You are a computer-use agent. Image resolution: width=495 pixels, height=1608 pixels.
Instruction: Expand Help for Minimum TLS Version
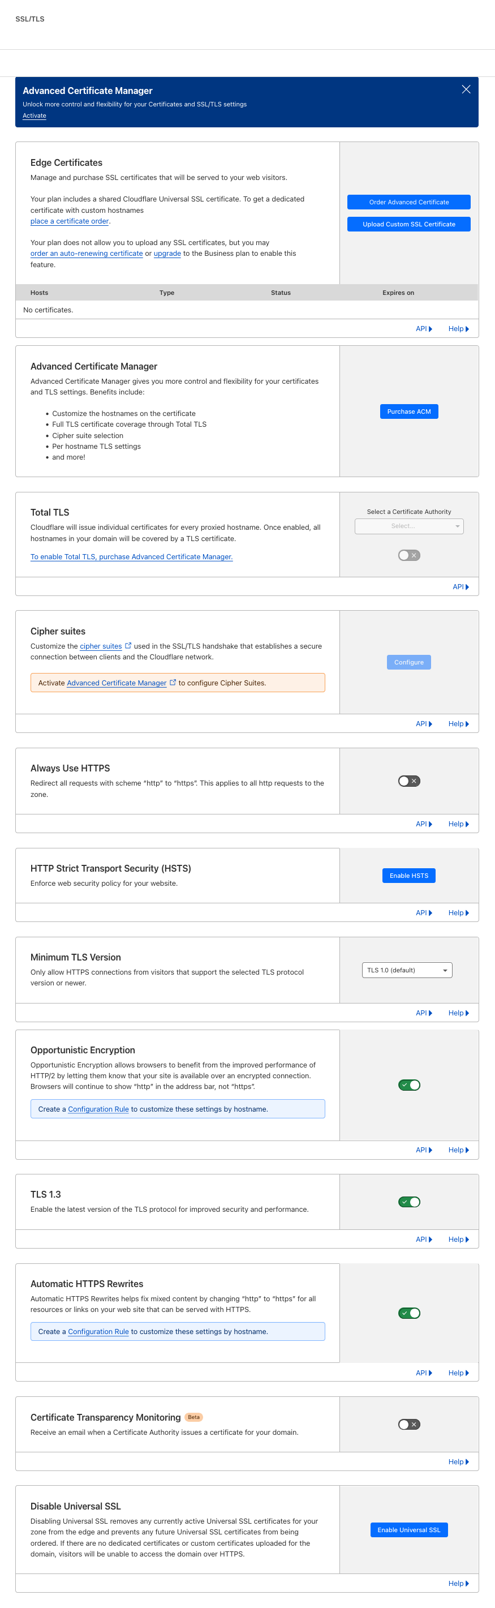pos(459,1013)
